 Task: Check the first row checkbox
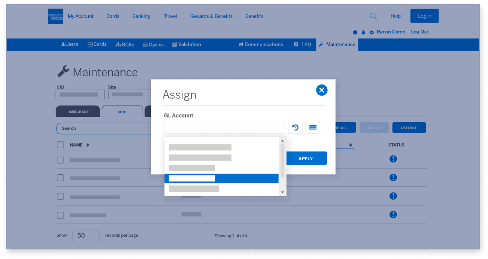pos(60,160)
